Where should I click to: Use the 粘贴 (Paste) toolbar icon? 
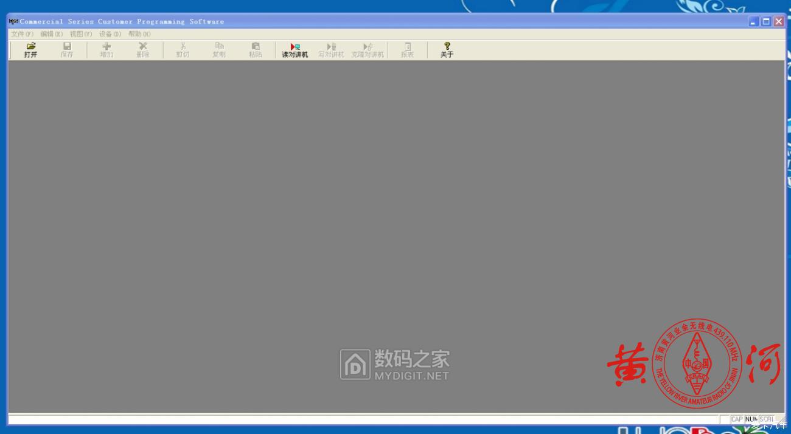(x=255, y=50)
